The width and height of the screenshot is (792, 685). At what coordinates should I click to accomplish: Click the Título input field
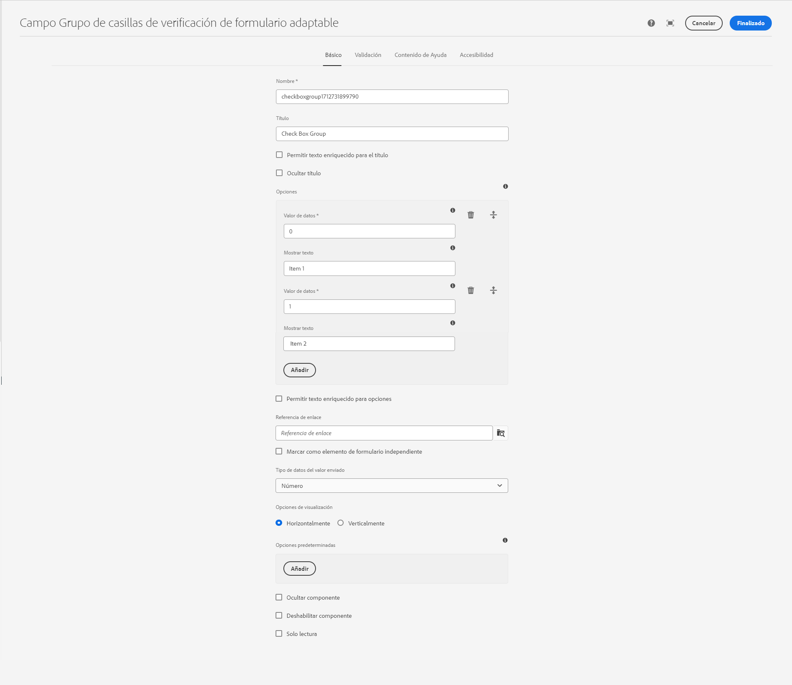point(392,134)
